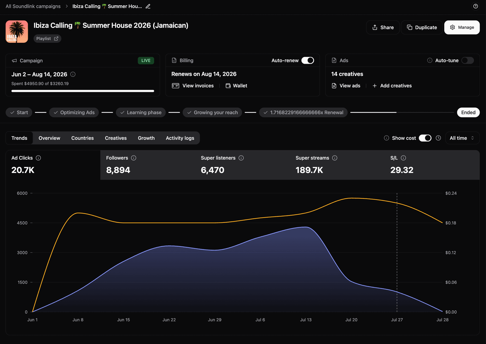Click the Optimizing Ads stage pill
The height and width of the screenshot is (344, 486).
point(74,112)
